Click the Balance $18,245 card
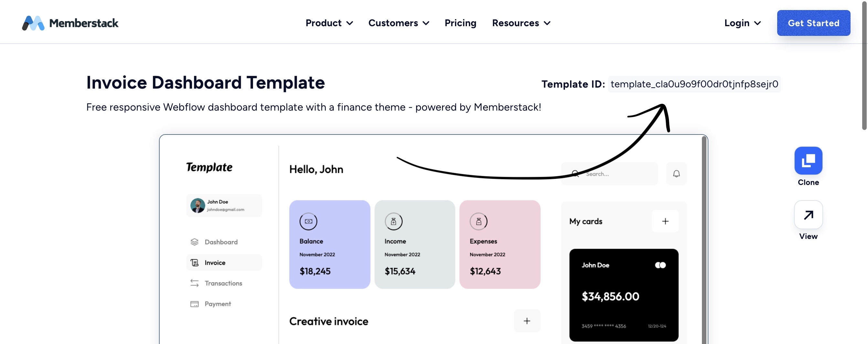The height and width of the screenshot is (344, 868). [x=330, y=244]
